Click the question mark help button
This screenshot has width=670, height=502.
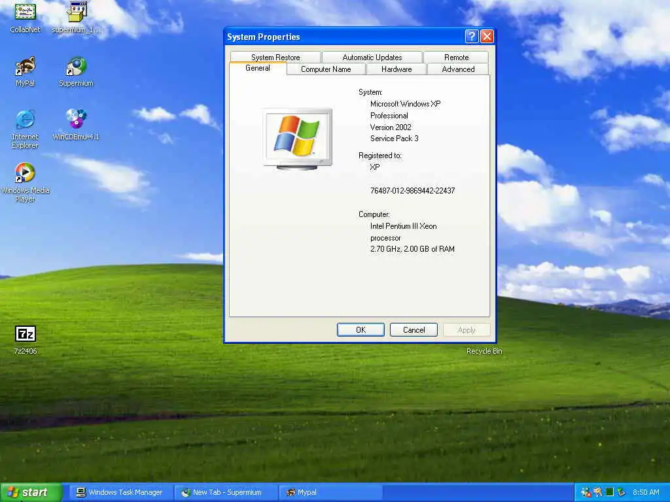(x=471, y=37)
